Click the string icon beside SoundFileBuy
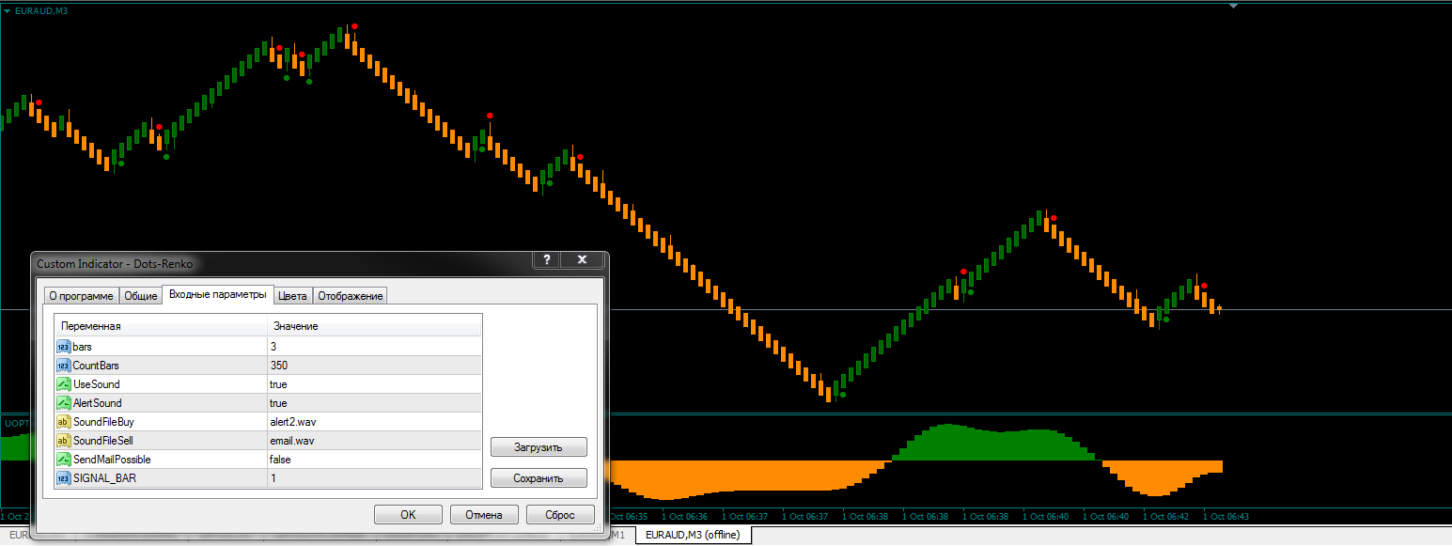The height and width of the screenshot is (546, 1452). click(x=64, y=422)
